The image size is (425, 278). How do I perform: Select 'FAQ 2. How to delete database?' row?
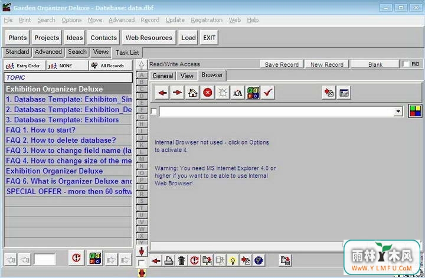coord(68,140)
